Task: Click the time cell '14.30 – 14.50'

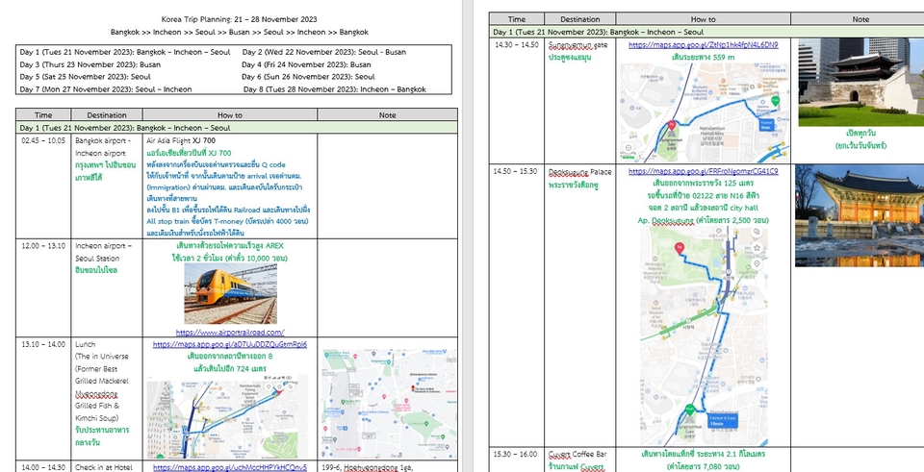Action: click(x=516, y=45)
